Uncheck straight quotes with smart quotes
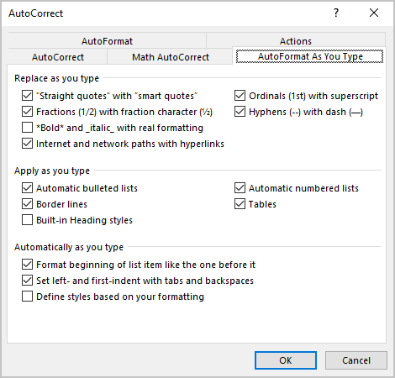The height and width of the screenshot is (378, 395). pyautogui.click(x=27, y=96)
